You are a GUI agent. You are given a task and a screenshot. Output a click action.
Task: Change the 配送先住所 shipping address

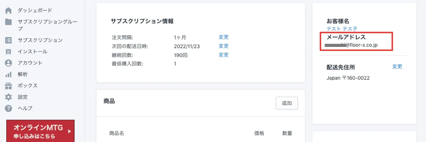pyautogui.click(x=397, y=67)
